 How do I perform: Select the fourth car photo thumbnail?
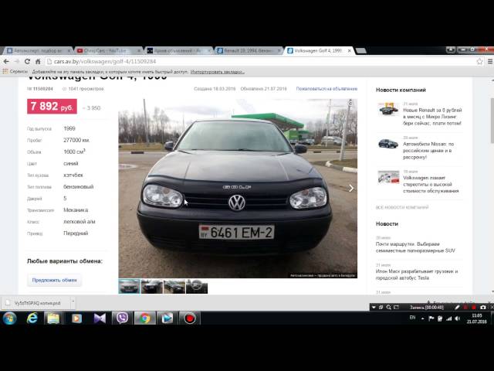coord(197,286)
